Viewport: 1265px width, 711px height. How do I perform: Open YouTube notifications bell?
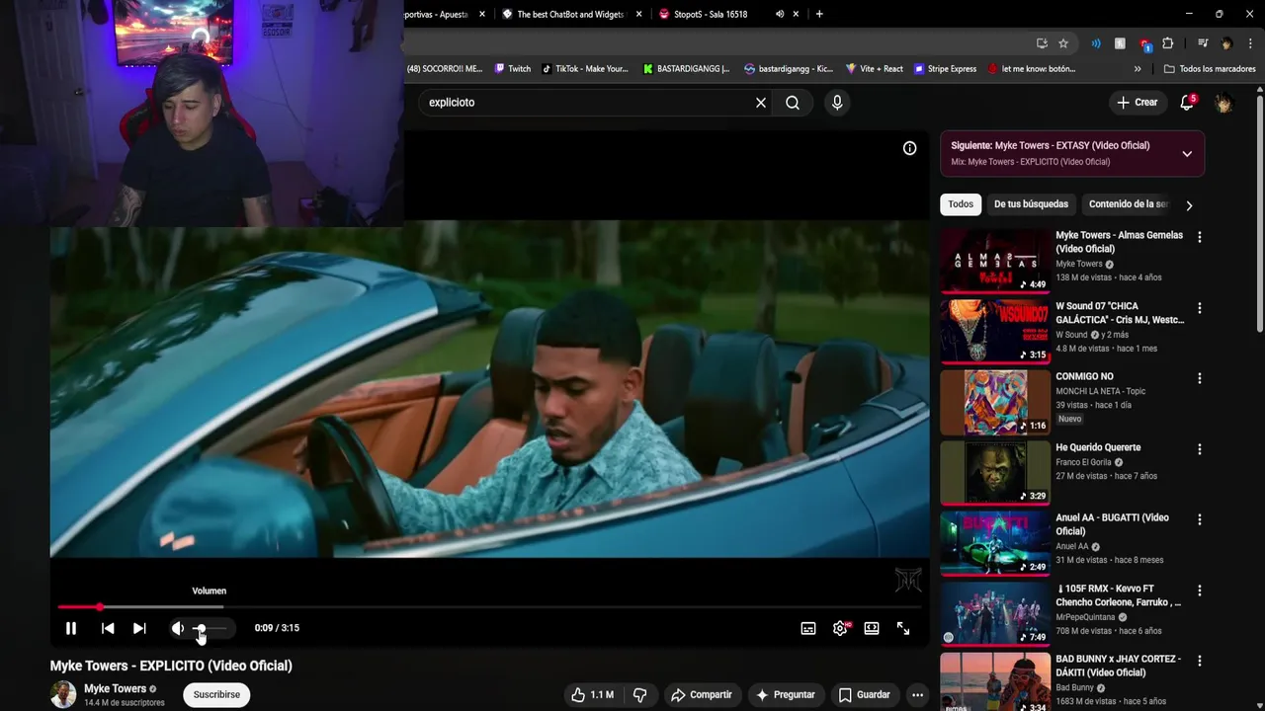pyautogui.click(x=1187, y=103)
